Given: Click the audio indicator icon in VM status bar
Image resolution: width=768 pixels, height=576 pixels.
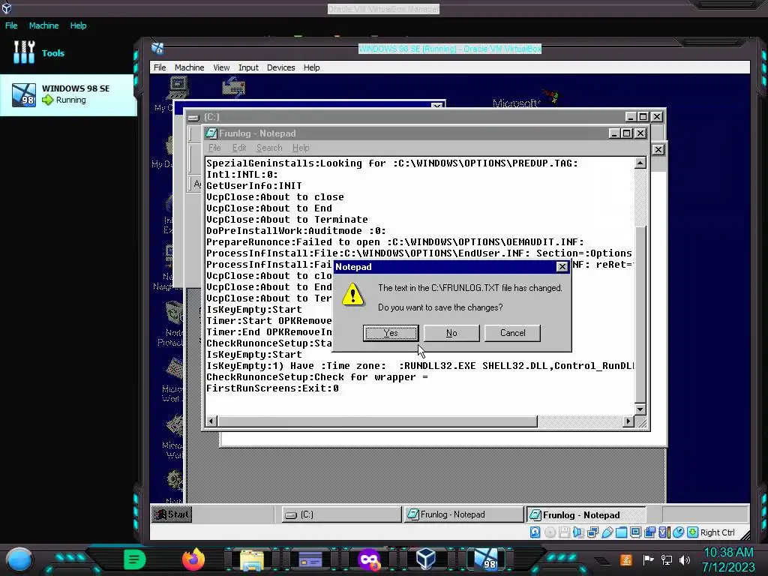Looking at the screenshot, I should 578,532.
